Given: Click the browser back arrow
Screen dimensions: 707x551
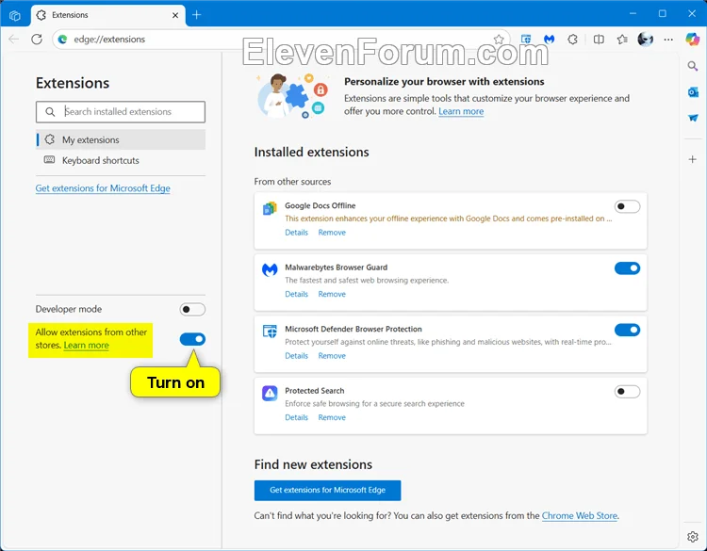Looking at the screenshot, I should pos(14,40).
